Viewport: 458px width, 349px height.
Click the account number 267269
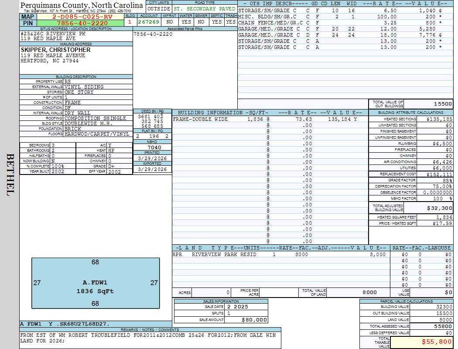point(150,21)
